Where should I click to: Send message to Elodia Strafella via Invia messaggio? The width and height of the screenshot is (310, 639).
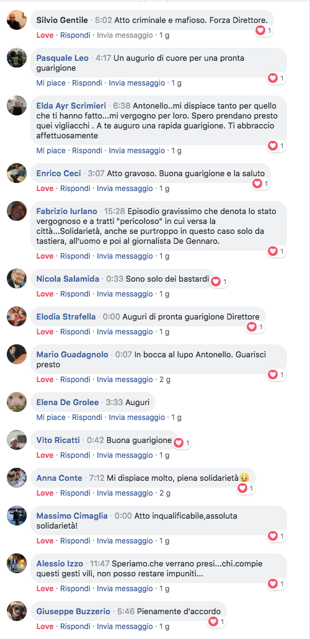pos(125,332)
